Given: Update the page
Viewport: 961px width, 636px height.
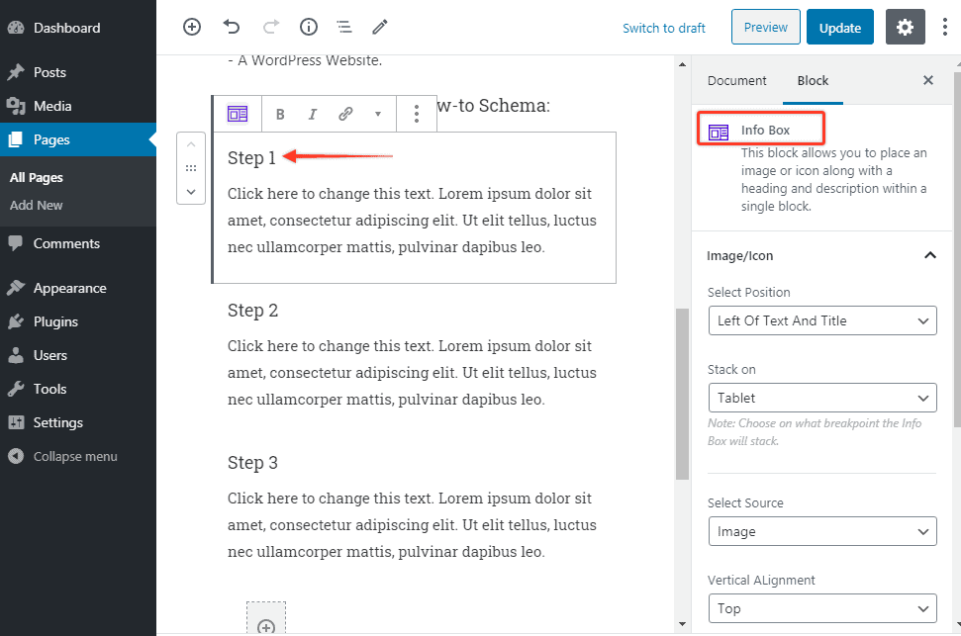Looking at the screenshot, I should (x=839, y=27).
